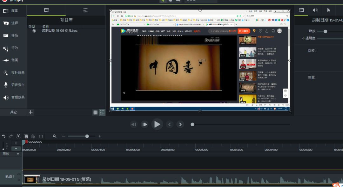
Task: Open the 语音旁白 (Voice Narration) tool
Action: coord(14,85)
